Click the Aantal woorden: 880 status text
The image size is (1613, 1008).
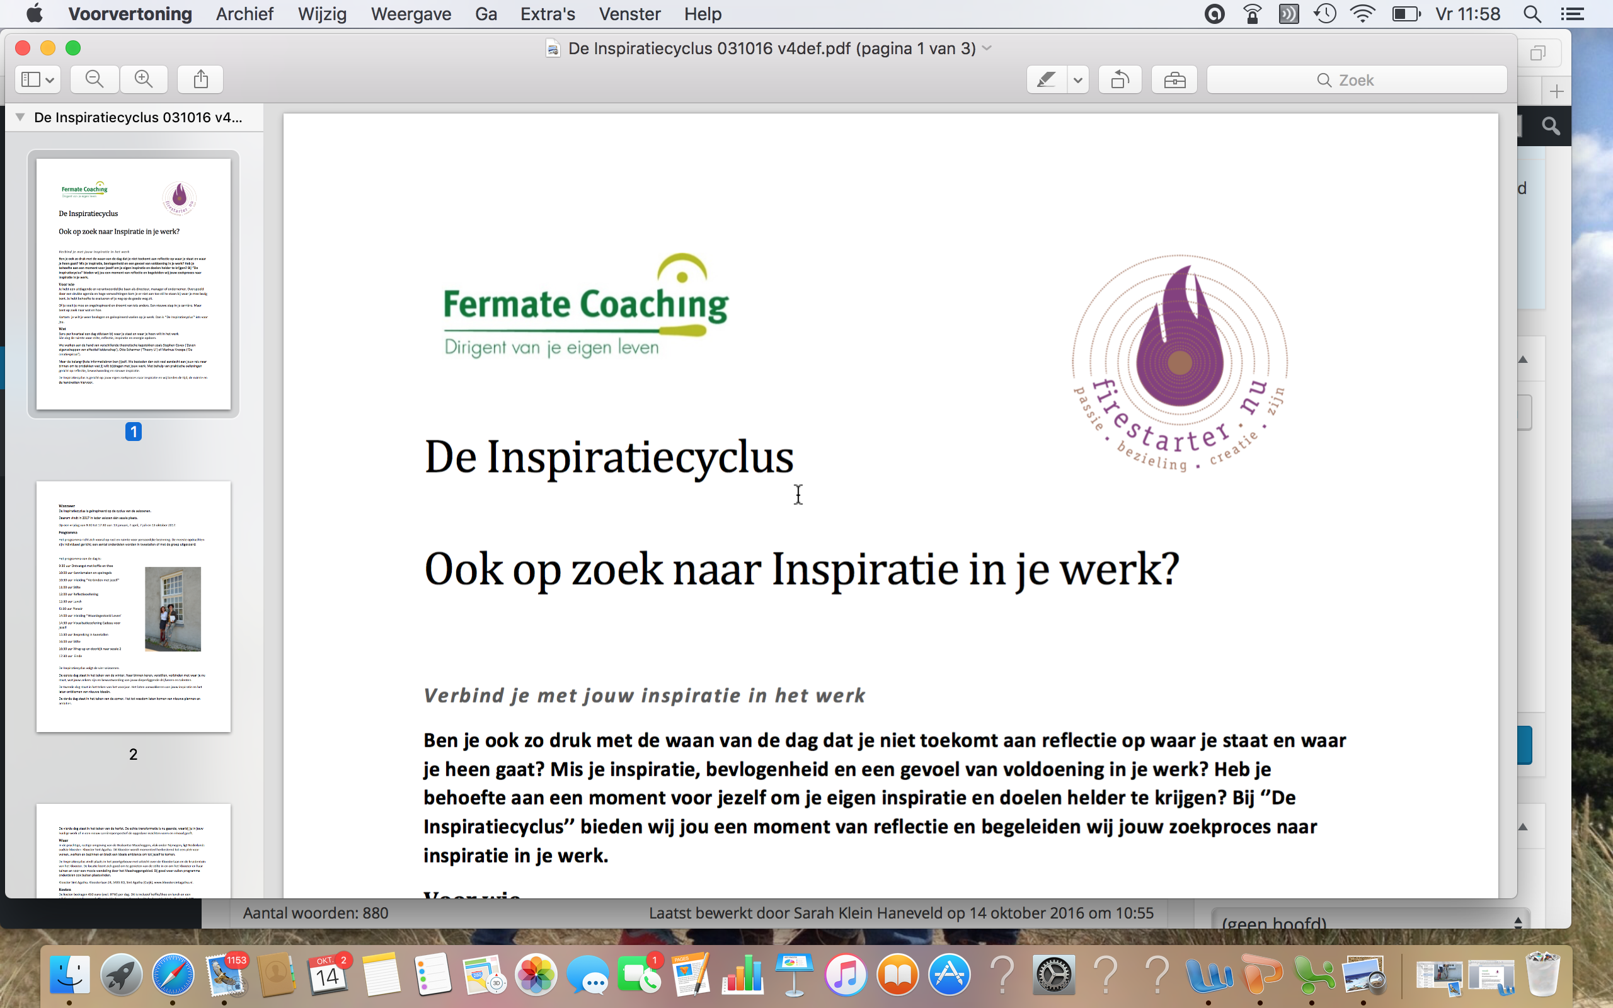click(x=315, y=913)
